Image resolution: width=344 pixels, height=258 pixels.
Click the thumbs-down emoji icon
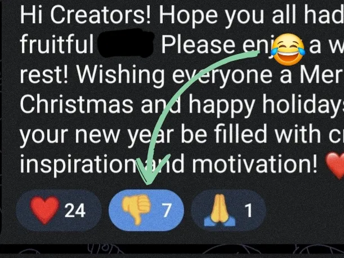136,209
